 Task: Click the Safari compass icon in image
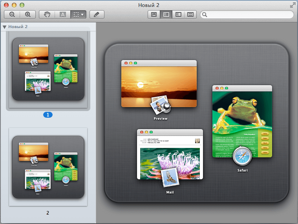coord(242,156)
